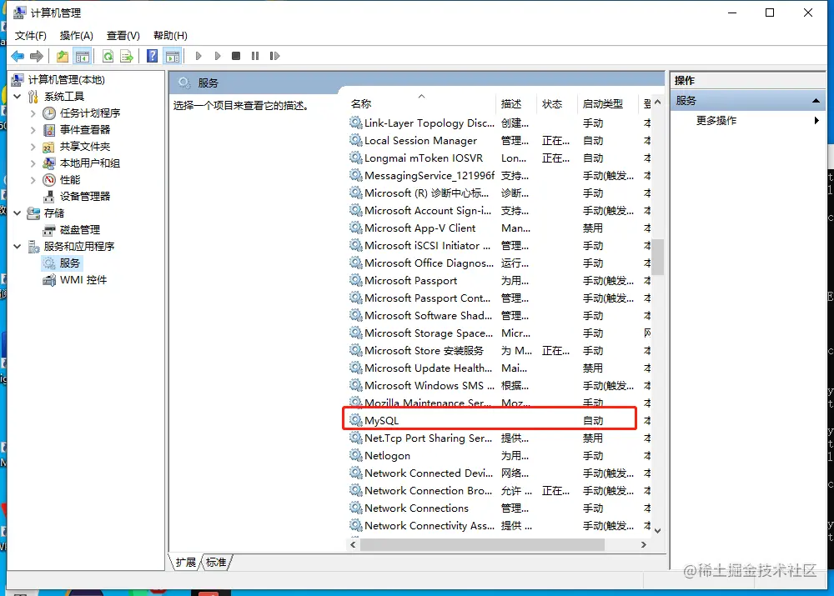Screen dimensions: 834x596
Task: Click the Start Service play icon
Action: coord(198,56)
